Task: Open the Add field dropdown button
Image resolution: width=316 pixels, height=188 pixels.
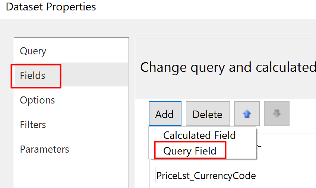Action: 165,114
